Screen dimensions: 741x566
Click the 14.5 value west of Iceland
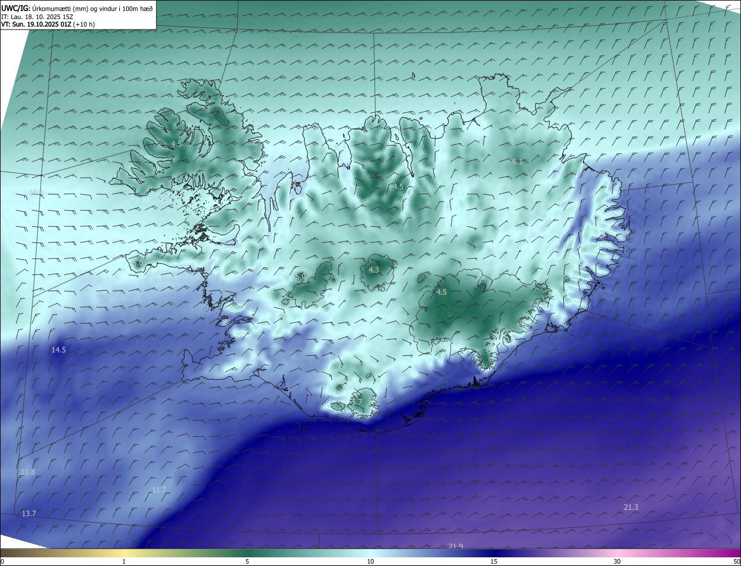point(58,350)
